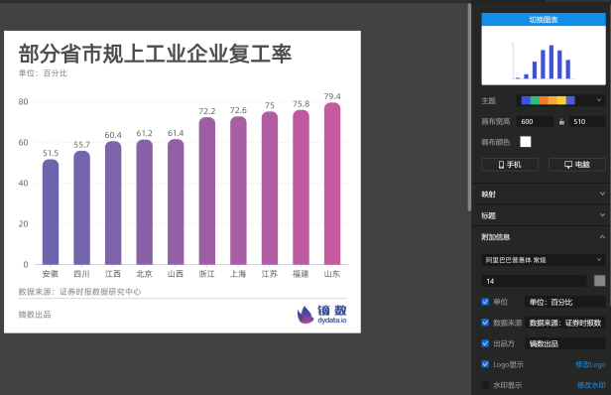Uncheck the 出品方 producer checkbox
Screen dimensions: 611x395
(x=485, y=343)
